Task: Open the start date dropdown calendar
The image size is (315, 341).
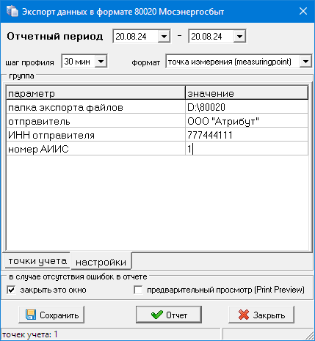Action: (164, 37)
